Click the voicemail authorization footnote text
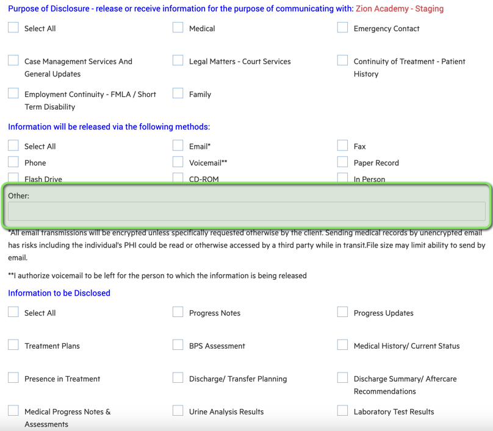 [x=157, y=276]
